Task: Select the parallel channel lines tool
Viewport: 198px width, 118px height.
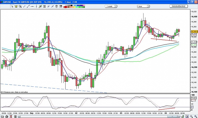Action: point(48,6)
